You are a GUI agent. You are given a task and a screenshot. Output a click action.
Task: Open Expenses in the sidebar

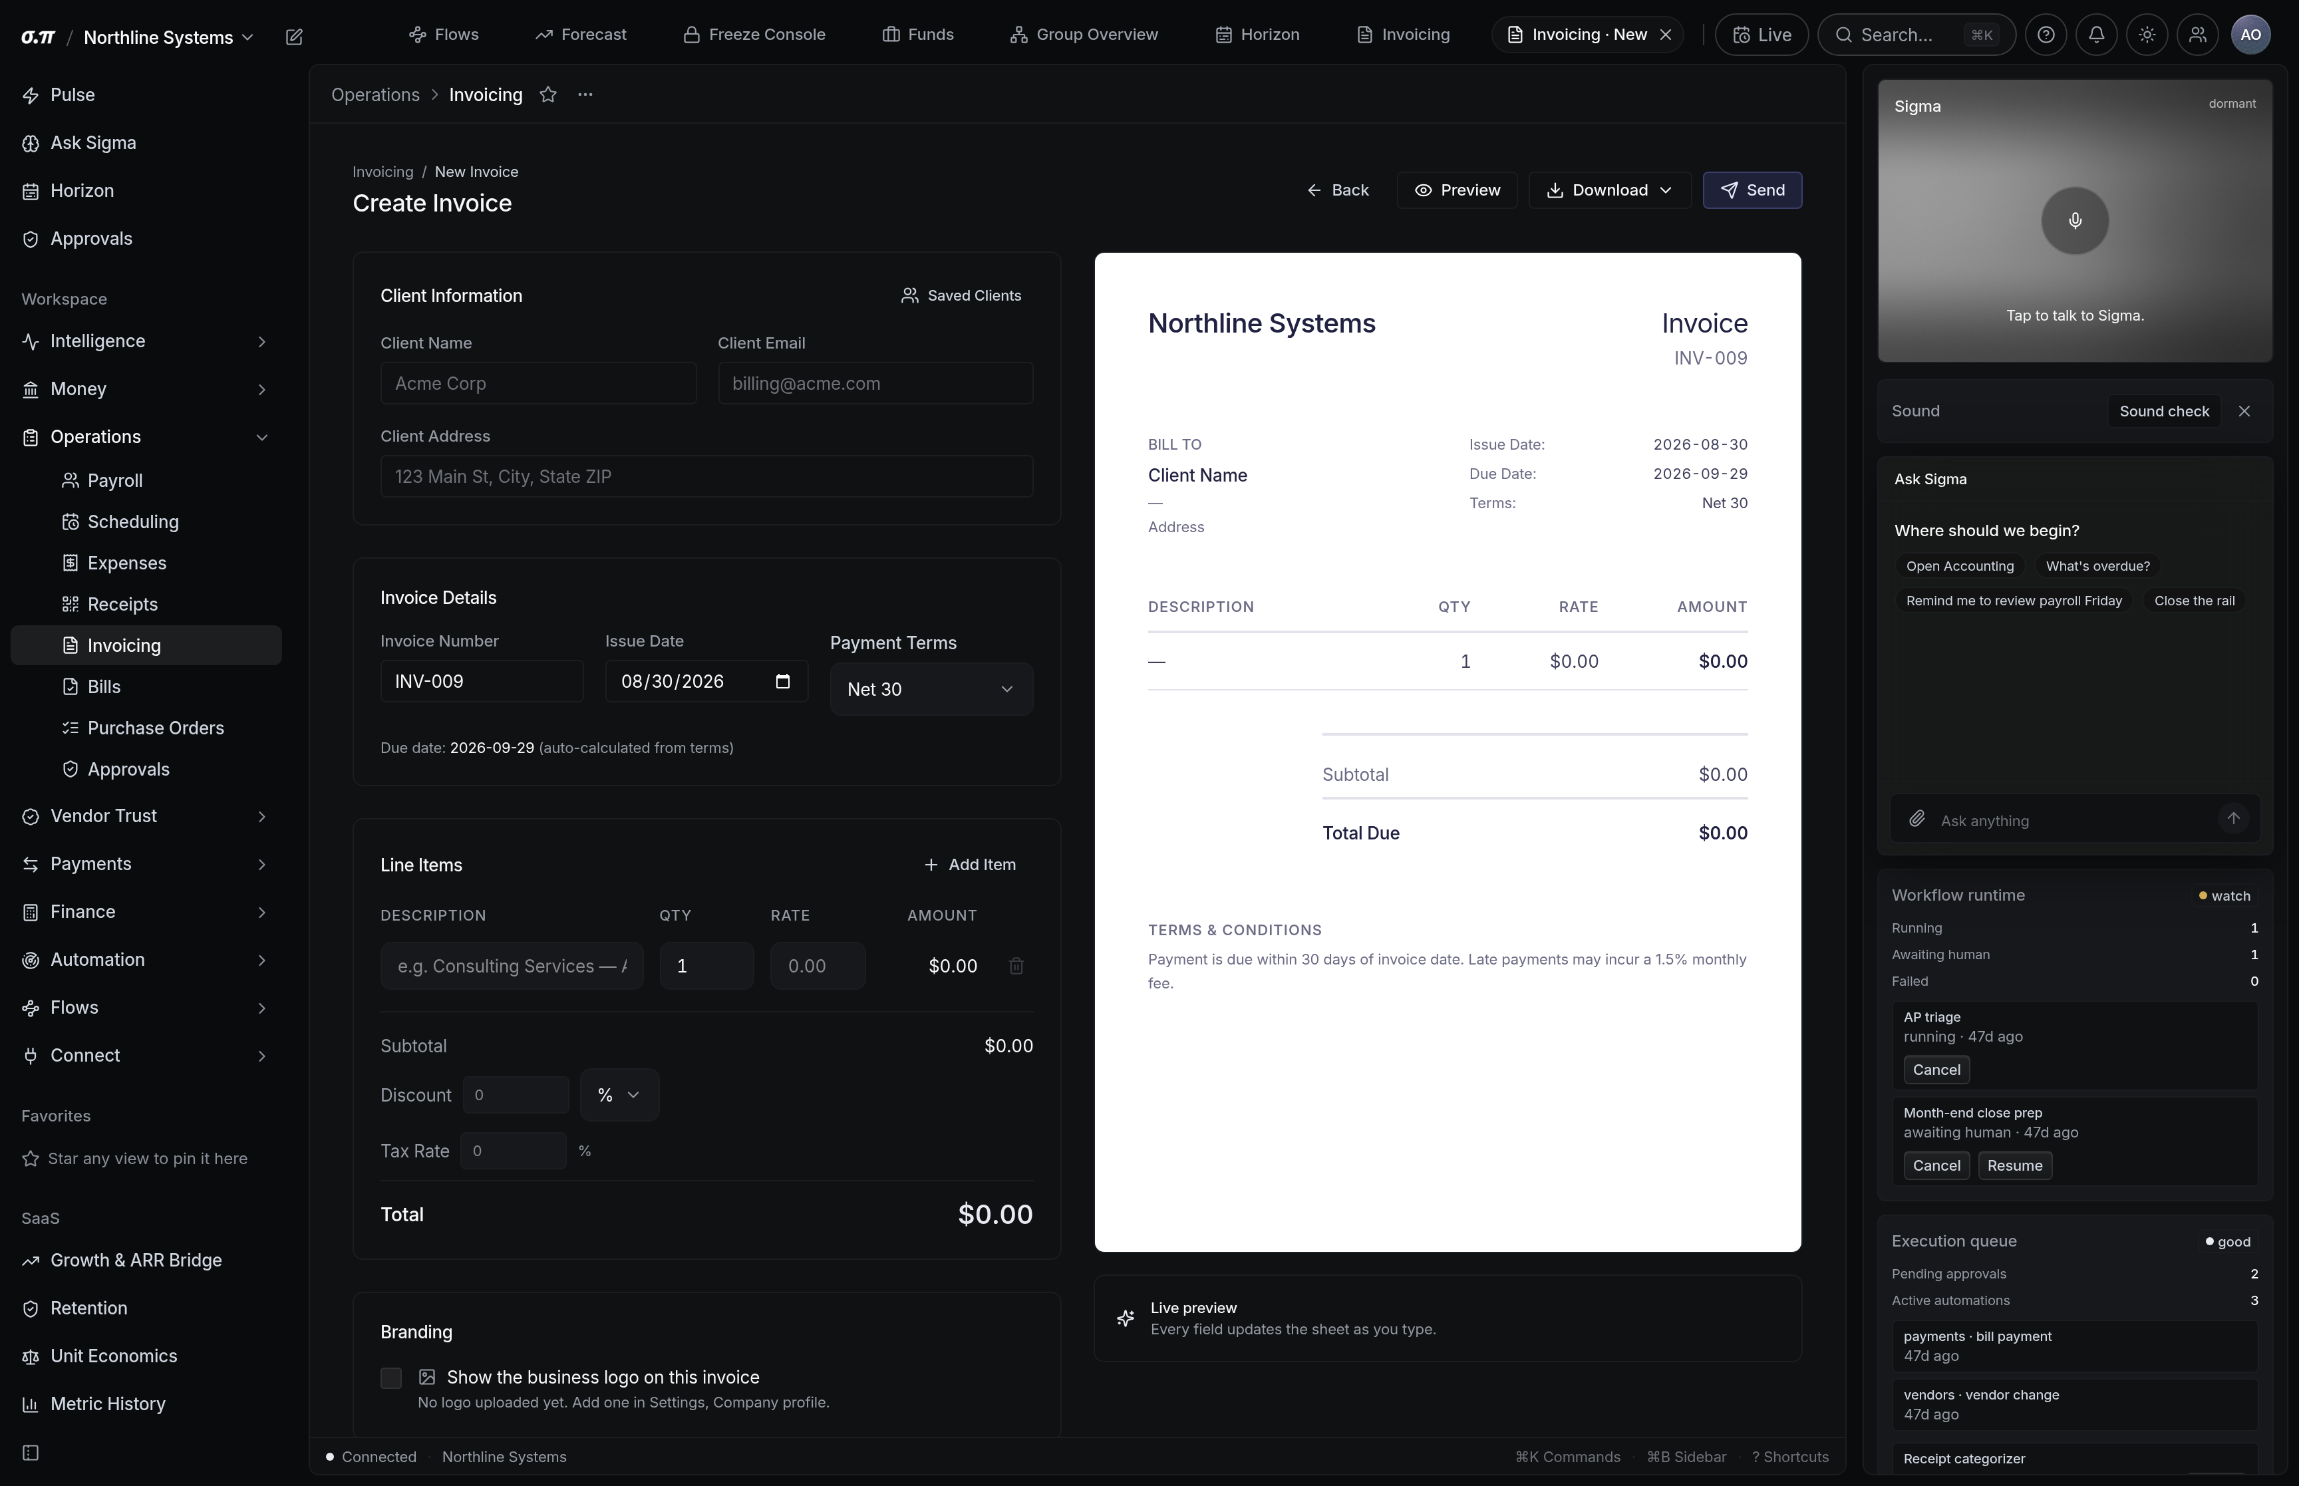pos(145,563)
